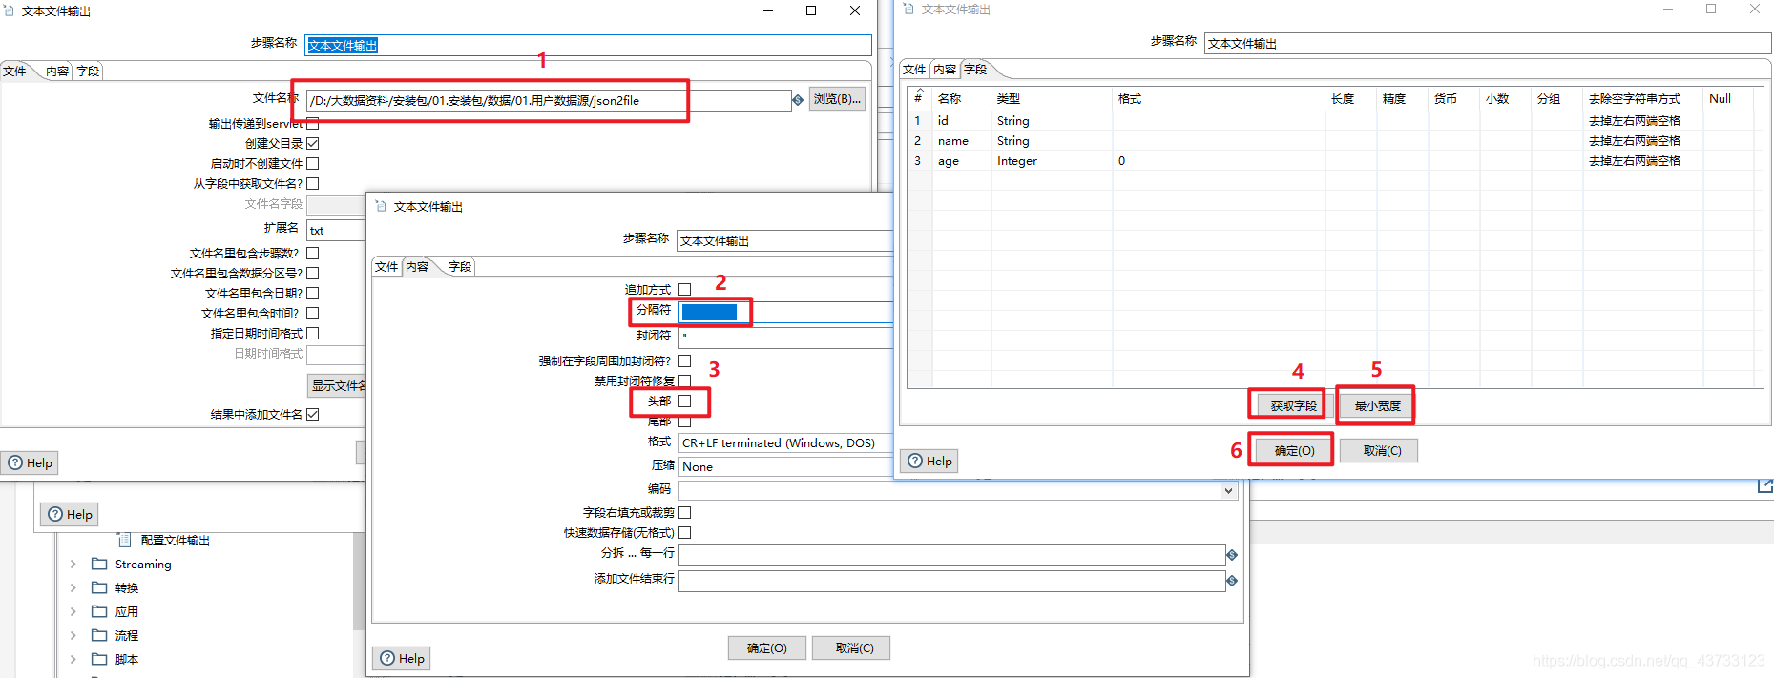The width and height of the screenshot is (1774, 678).
Task: Open the 编码 dropdown arrow
Action: (1228, 490)
